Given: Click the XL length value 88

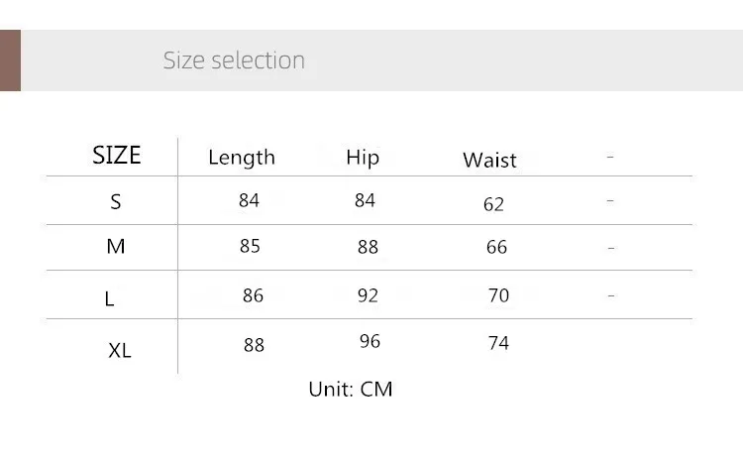Looking at the screenshot, I should coord(254,345).
